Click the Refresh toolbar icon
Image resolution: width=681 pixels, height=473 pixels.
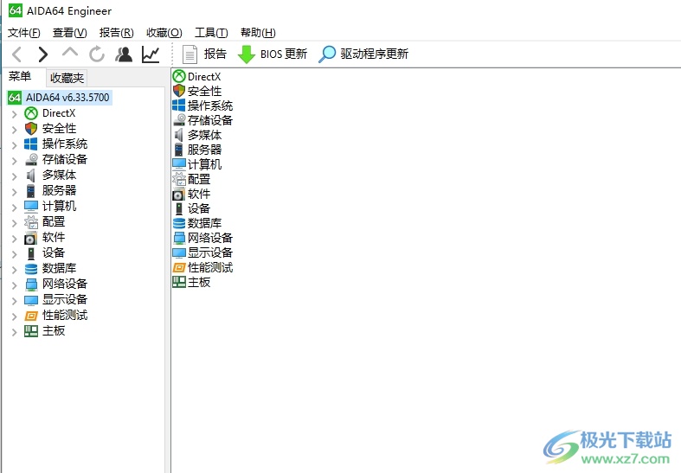click(96, 54)
